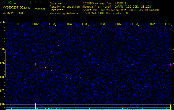
Task: Click the 1.1 kHz axis label
Action: point(2,36)
